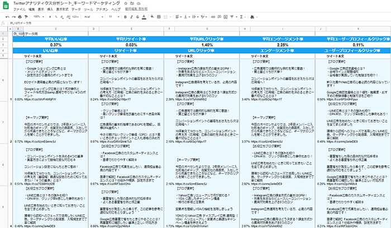Select the 1.40% average value cell
Viewport: 391px width, 228px height.
coord(207,45)
